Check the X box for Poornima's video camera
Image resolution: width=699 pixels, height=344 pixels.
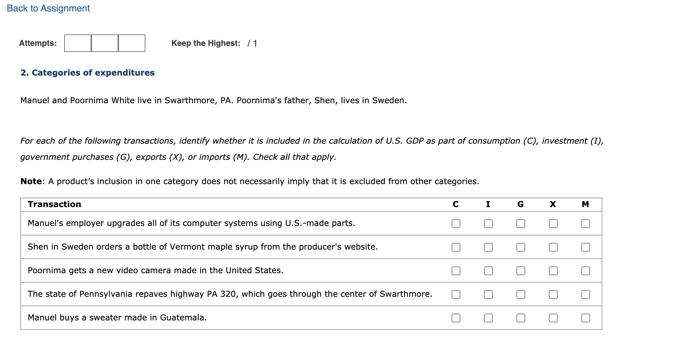tap(553, 270)
